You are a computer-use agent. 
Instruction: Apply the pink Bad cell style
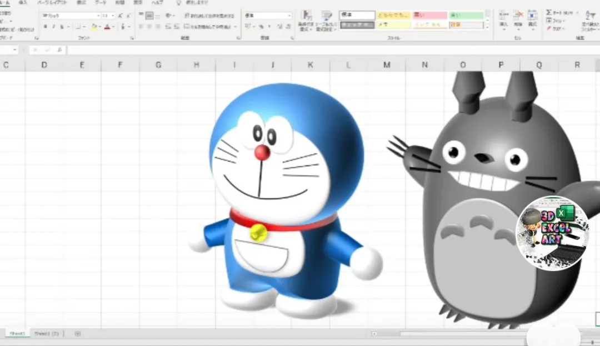point(429,16)
